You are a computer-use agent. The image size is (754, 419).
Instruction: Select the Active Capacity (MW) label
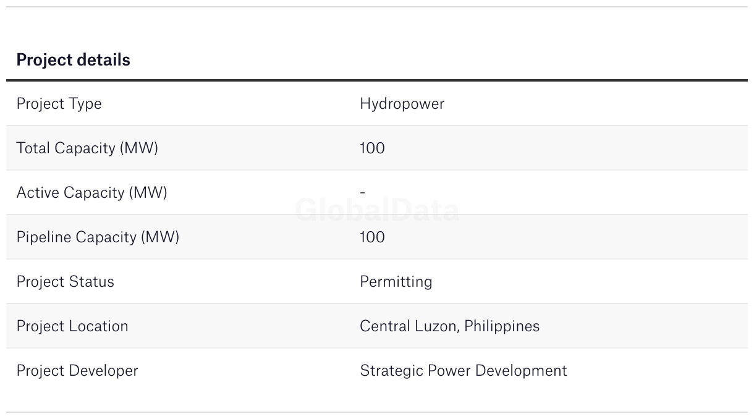91,193
